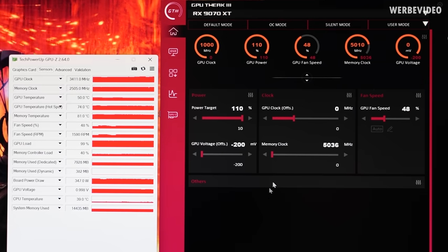Select the Silent Mode profile
448x252 pixels.
338,25
